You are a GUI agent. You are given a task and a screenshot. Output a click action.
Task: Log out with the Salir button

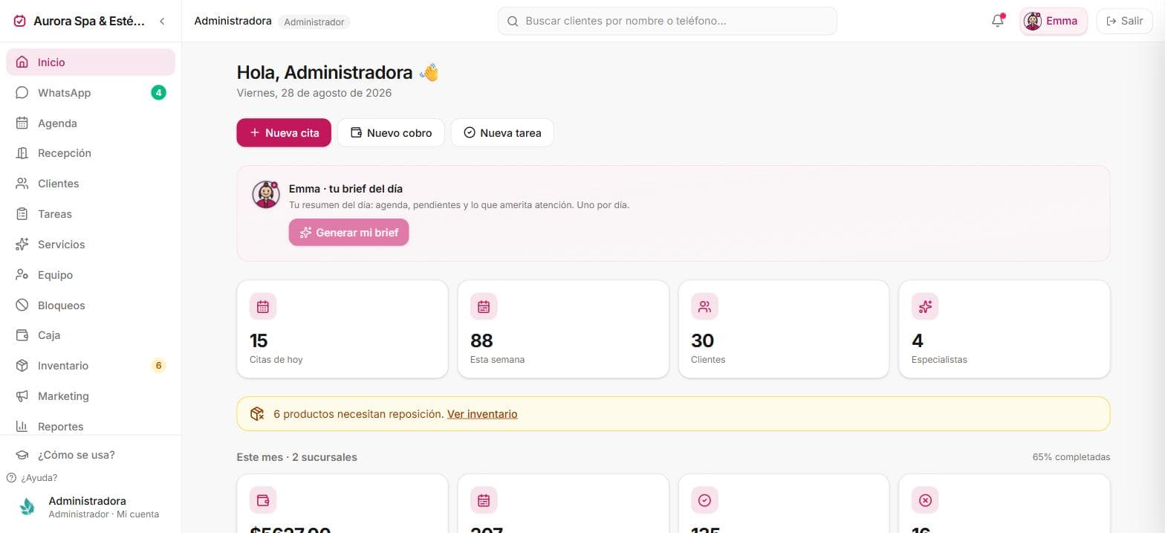pos(1125,21)
